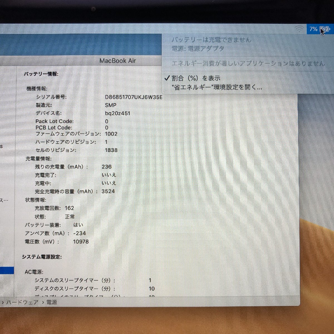Viewport: 334px width, 334px height.
Task: Click the MacBook Air window title
Action: [x=118, y=61]
